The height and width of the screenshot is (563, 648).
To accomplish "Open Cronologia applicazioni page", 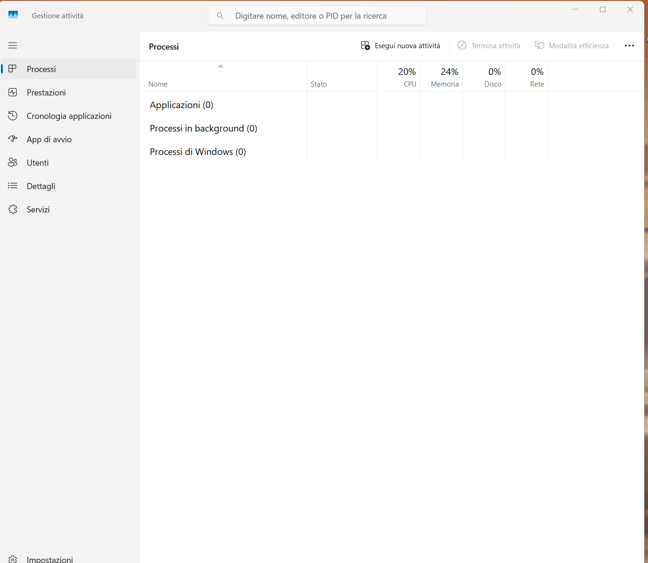I will pos(69,116).
